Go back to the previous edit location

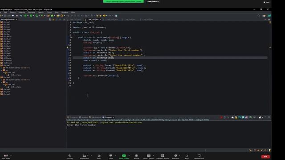pyautogui.click(x=98, y=16)
